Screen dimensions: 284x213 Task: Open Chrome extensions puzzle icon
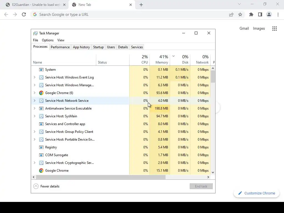(251, 14)
